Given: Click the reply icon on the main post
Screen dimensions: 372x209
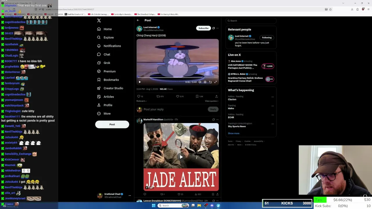Looking at the screenshot, I should tap(139, 96).
